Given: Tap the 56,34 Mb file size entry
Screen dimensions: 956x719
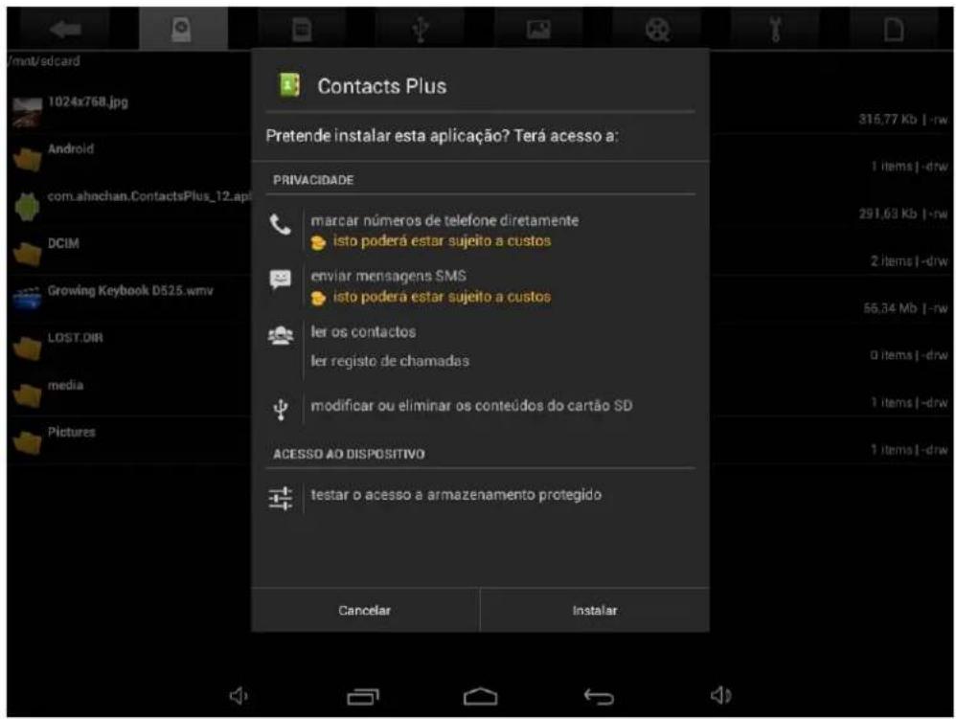Looking at the screenshot, I should coord(905,308).
